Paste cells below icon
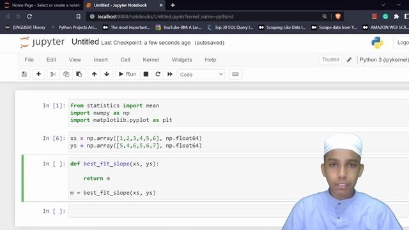The width and height of the screenshot is (409, 230). (79, 74)
